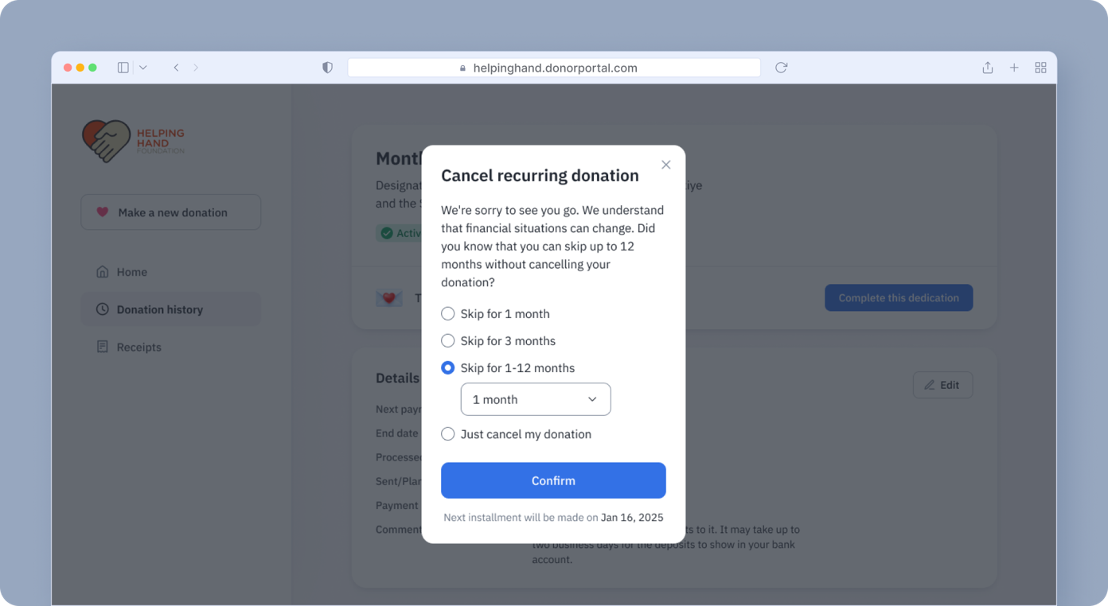Click the clock icon beside Donation history
This screenshot has width=1108, height=606.
pos(103,309)
